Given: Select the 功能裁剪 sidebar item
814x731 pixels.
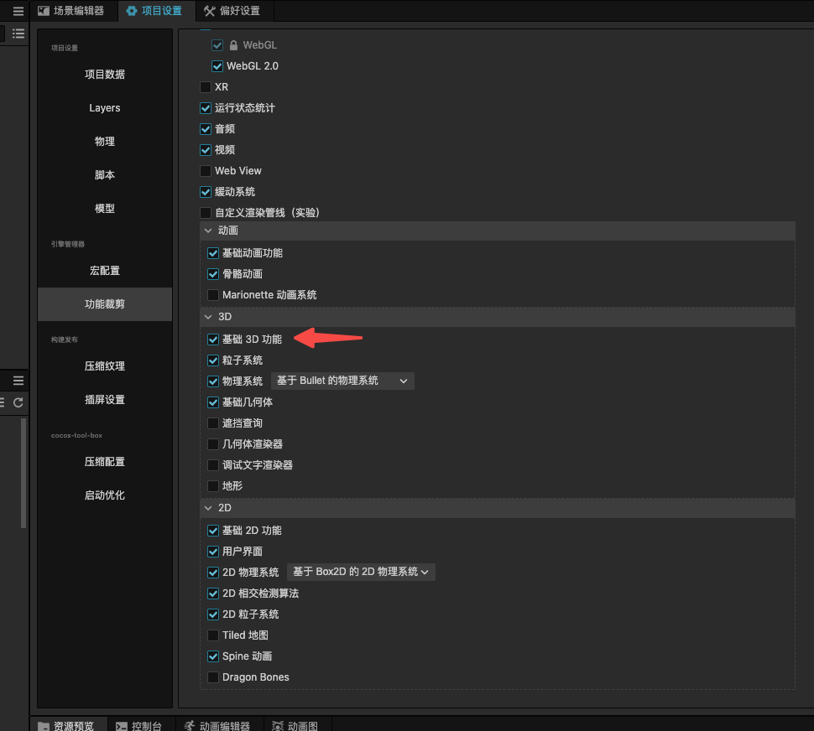Looking at the screenshot, I should (x=105, y=303).
